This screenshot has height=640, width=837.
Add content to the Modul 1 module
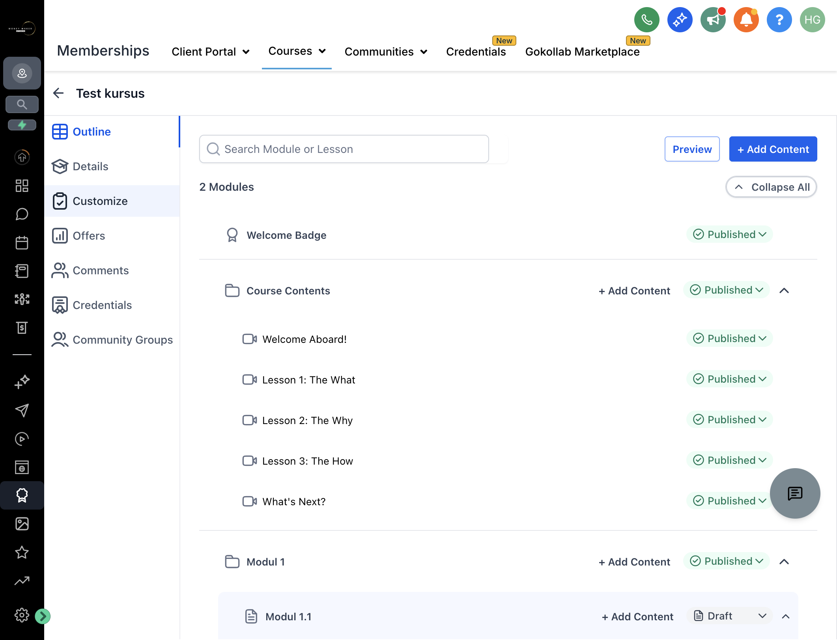click(634, 562)
